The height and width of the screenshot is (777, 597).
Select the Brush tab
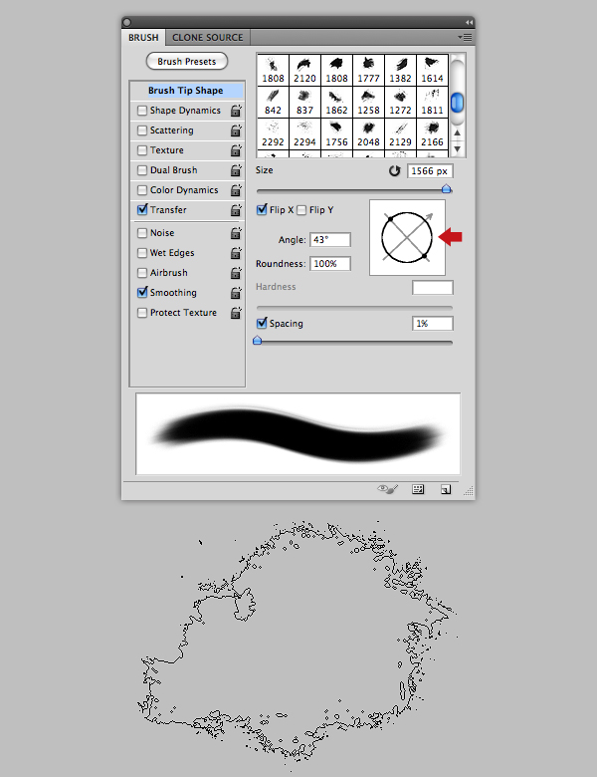point(143,38)
